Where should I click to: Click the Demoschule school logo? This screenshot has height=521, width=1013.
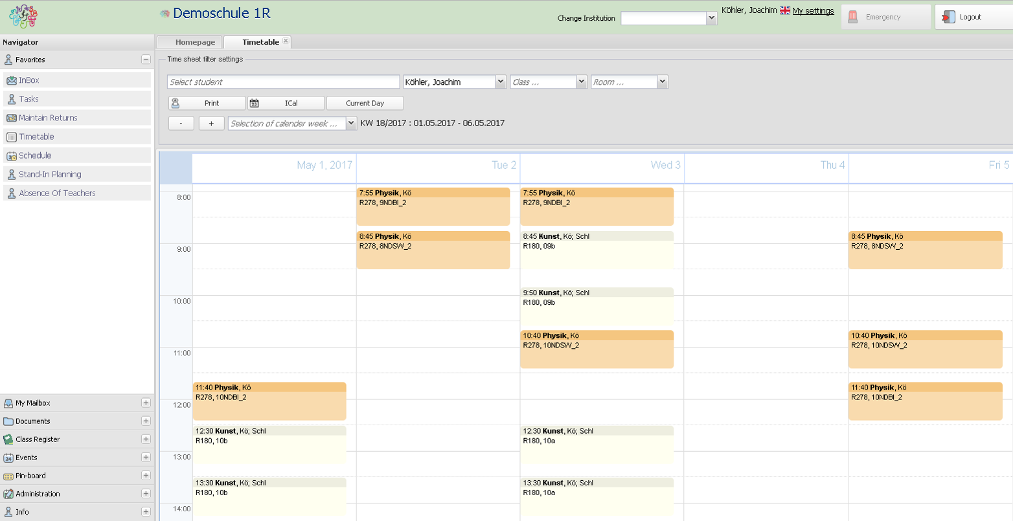pyautogui.click(x=23, y=16)
